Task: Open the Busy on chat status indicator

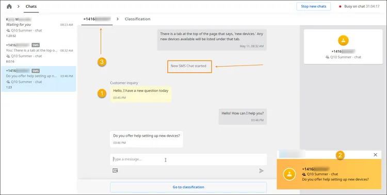Action: click(x=359, y=6)
